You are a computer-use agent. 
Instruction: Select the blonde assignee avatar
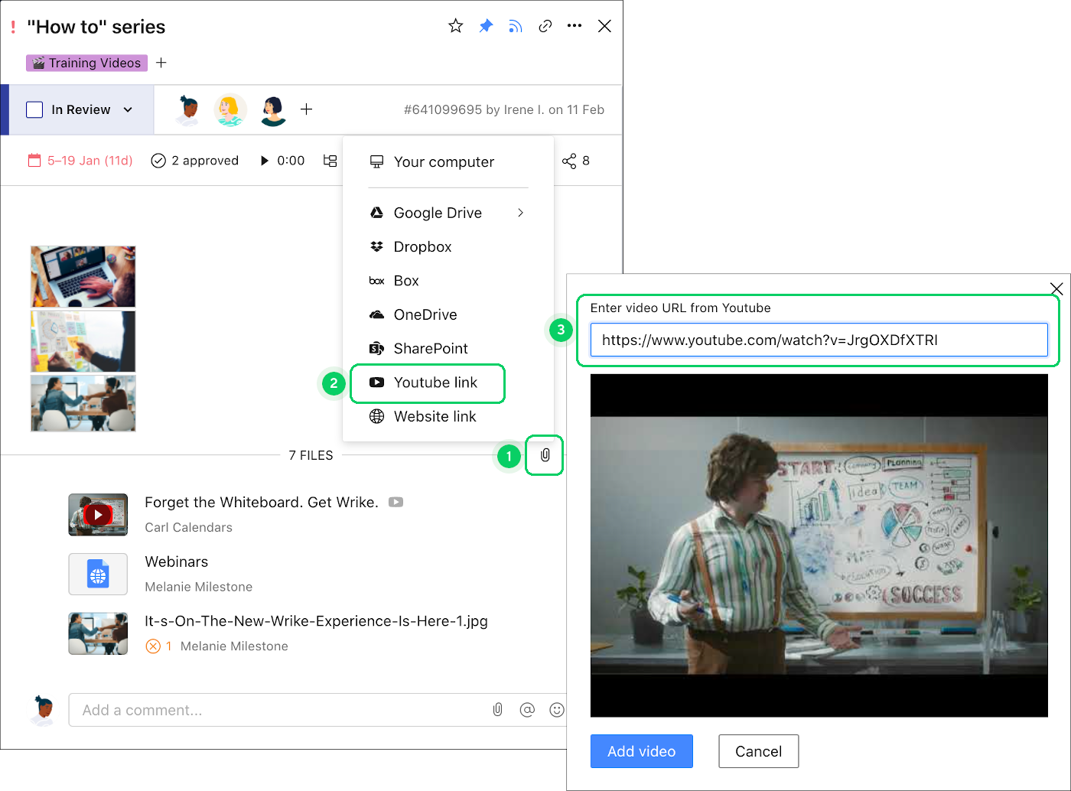pos(230,110)
